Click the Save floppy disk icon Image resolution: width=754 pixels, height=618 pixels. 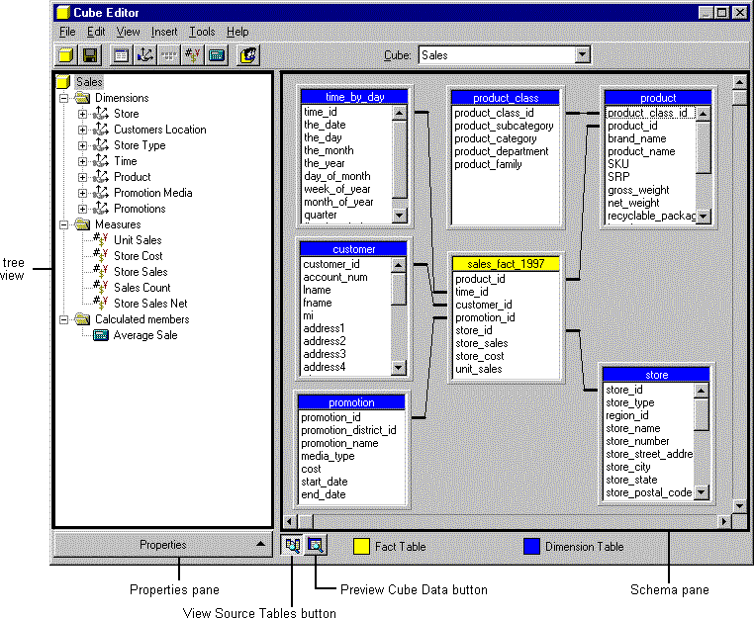89,55
